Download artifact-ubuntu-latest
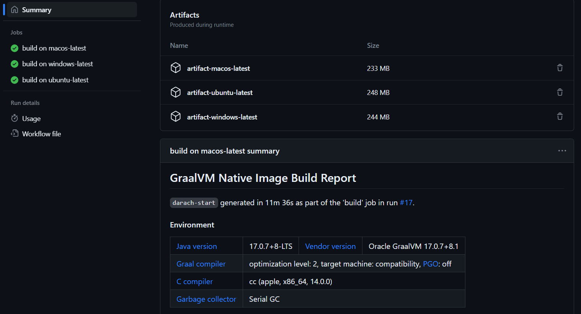The width and height of the screenshot is (581, 314). [x=220, y=93]
